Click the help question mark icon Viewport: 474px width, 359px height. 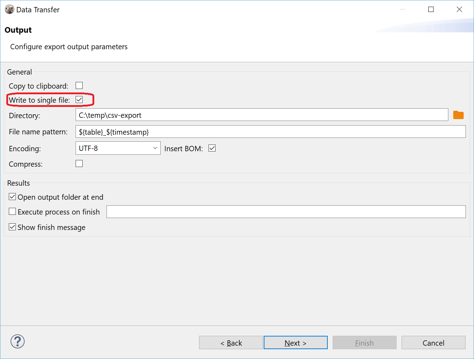[17, 341]
